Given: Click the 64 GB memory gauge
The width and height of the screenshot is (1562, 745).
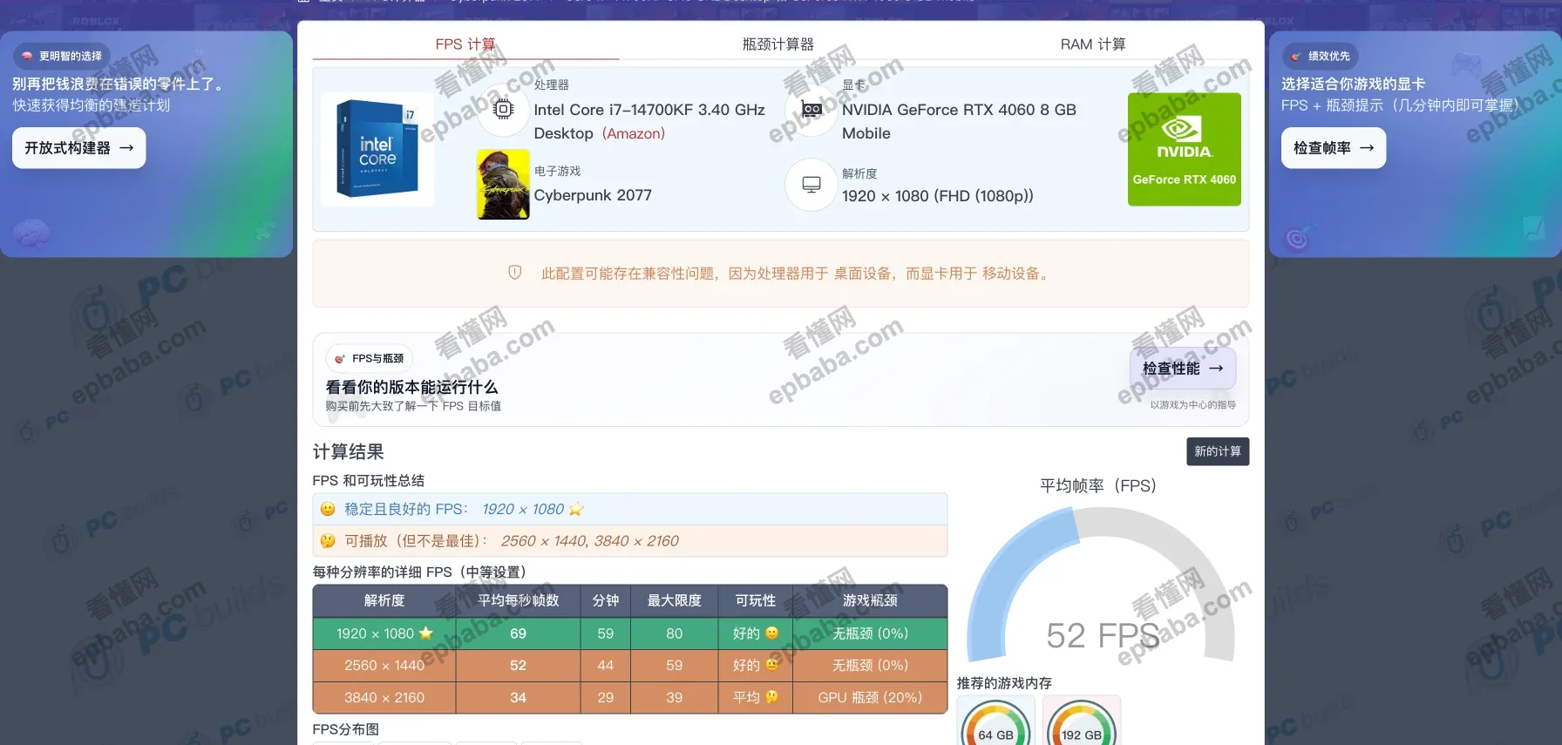Looking at the screenshot, I should coord(995,721).
